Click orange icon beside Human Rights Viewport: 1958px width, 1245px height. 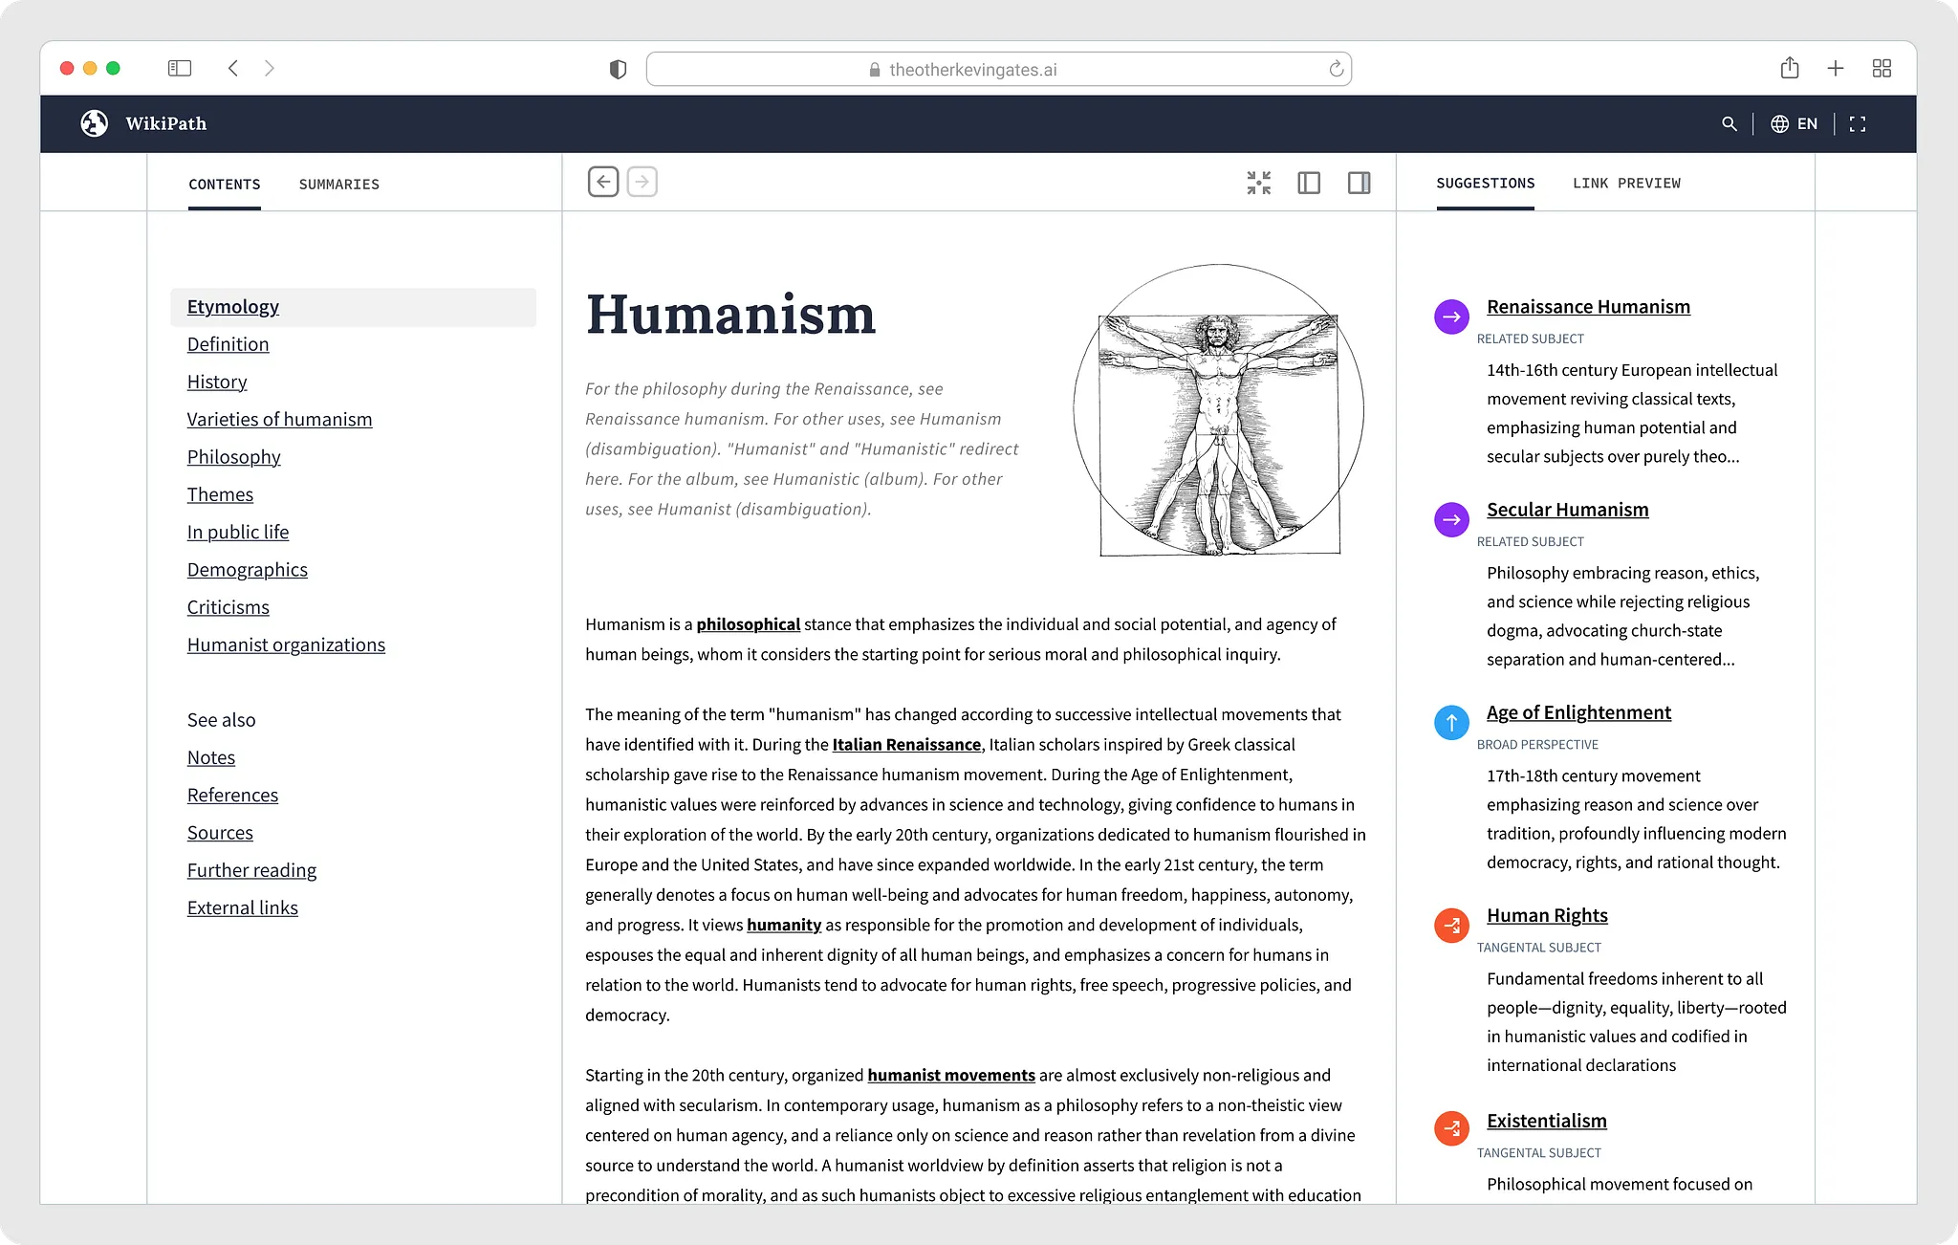(1451, 925)
